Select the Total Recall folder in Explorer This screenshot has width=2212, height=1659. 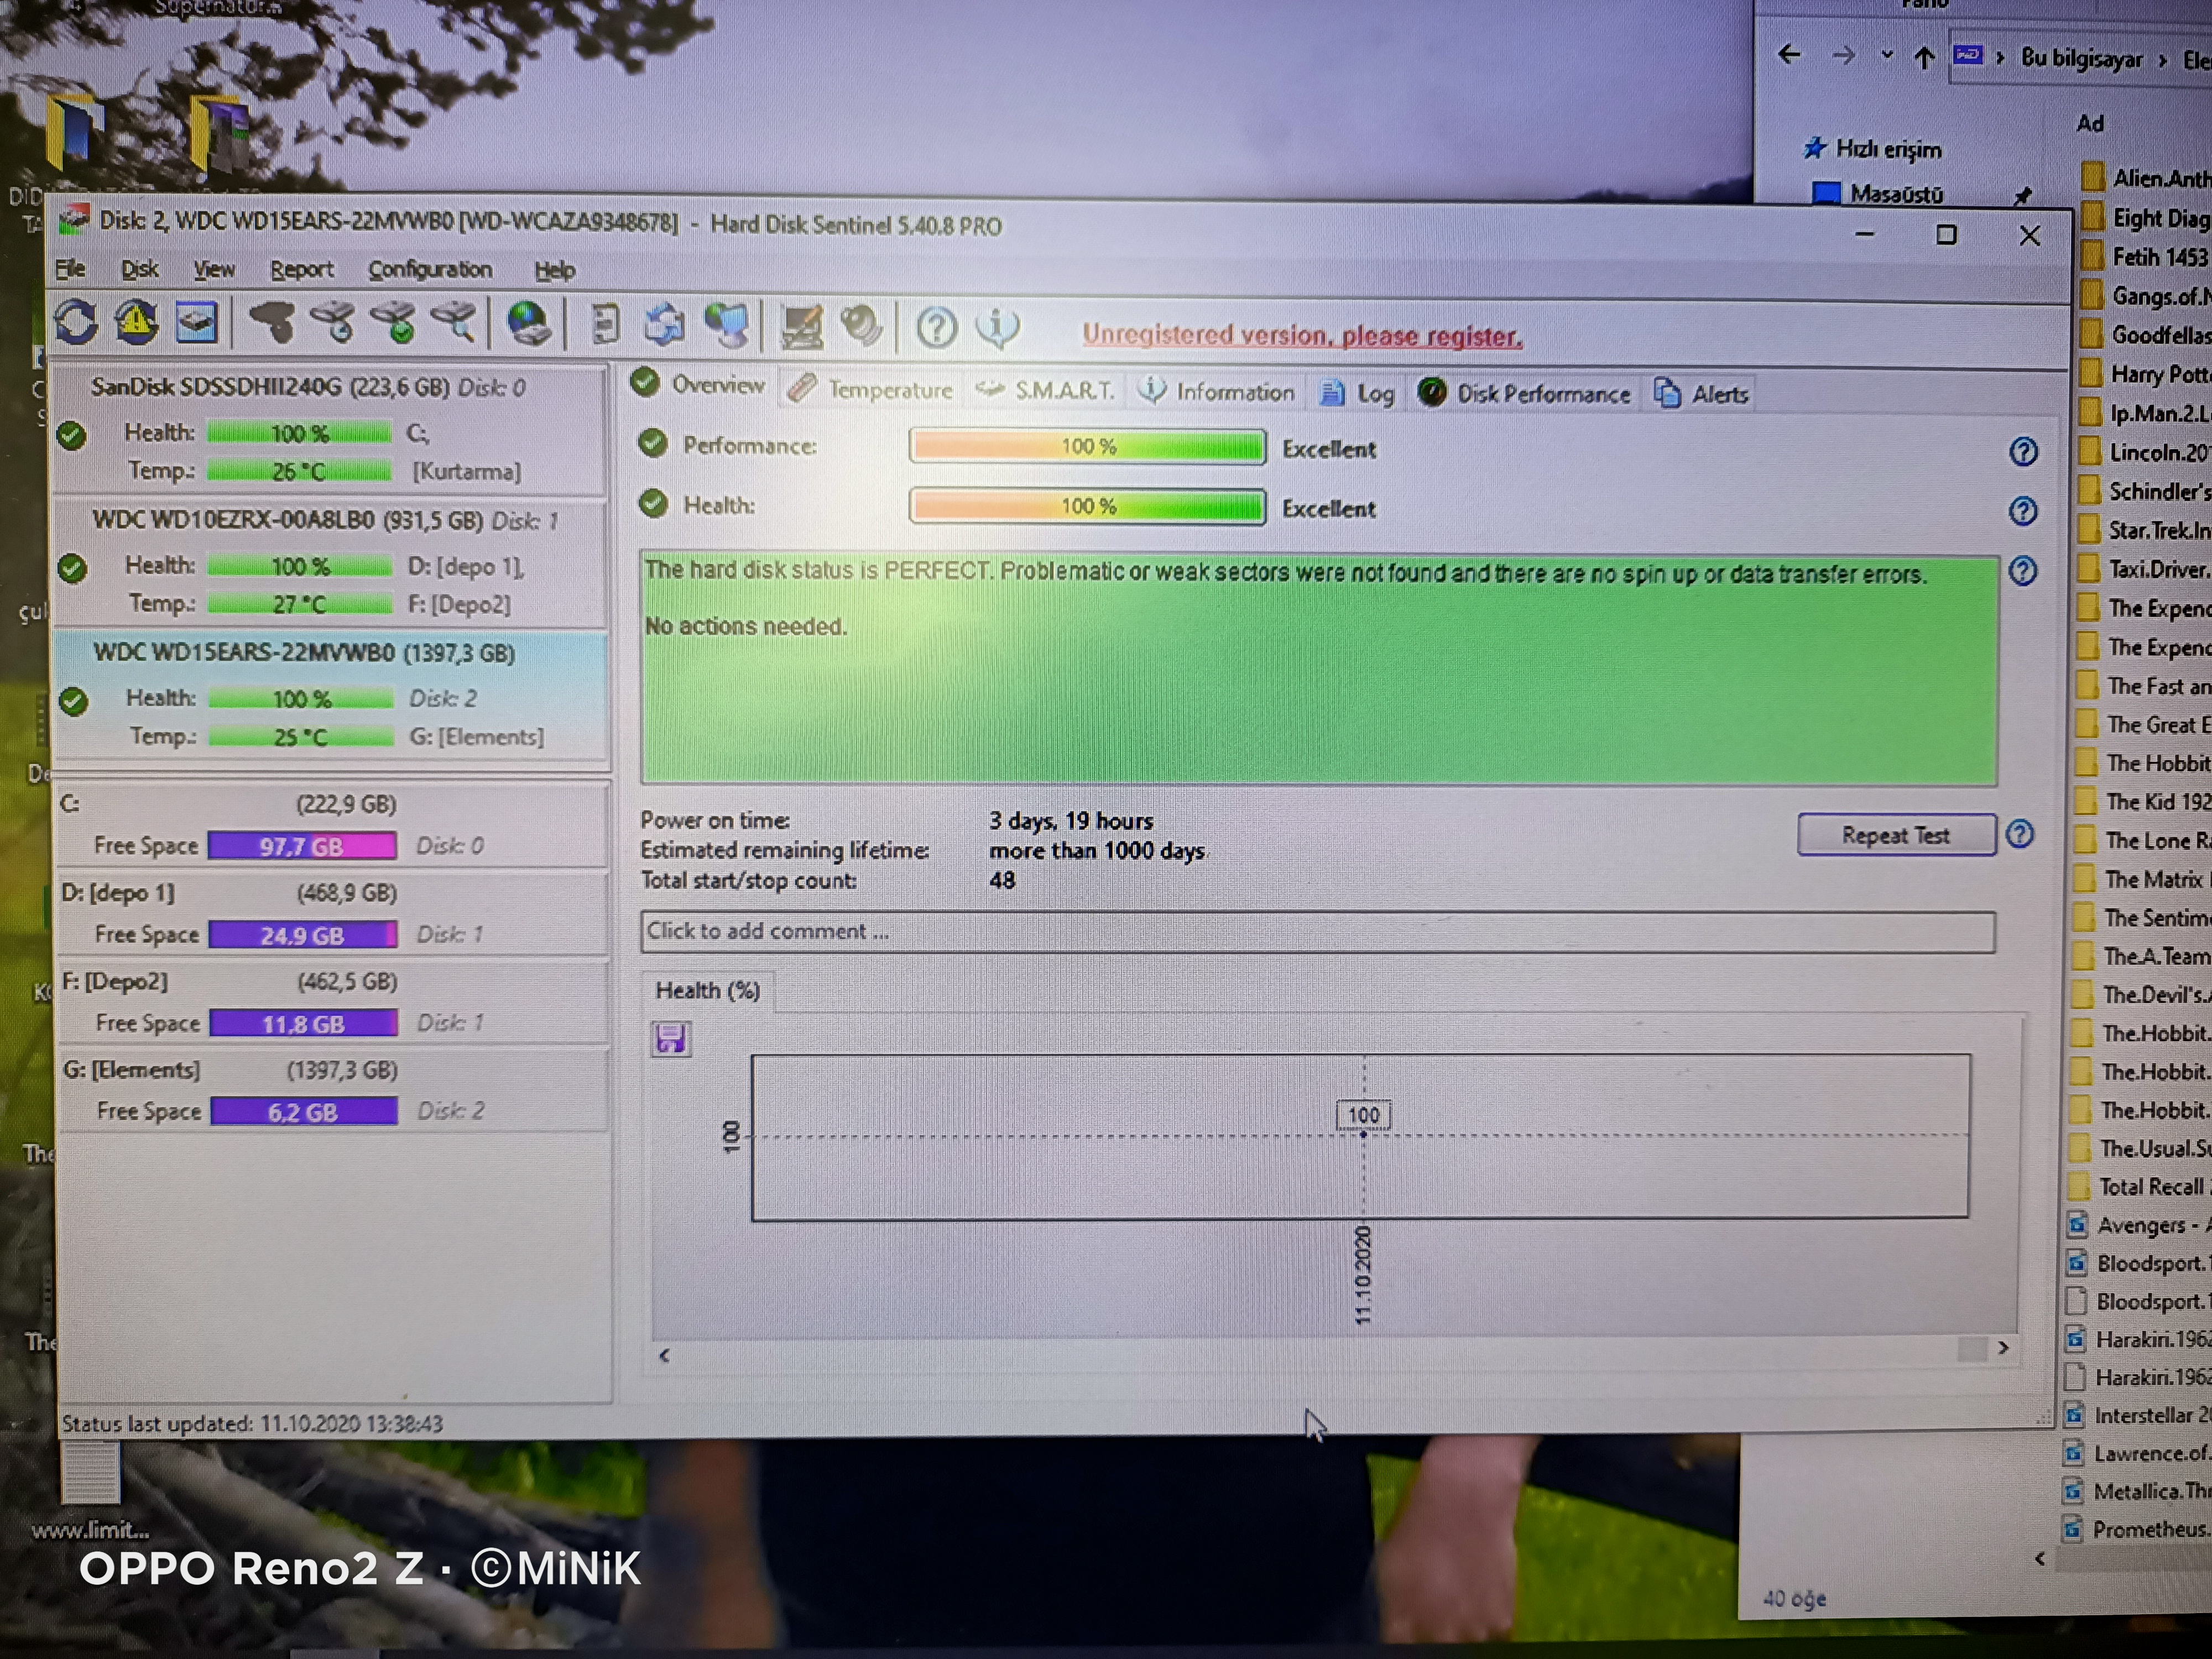pyautogui.click(x=2139, y=1186)
